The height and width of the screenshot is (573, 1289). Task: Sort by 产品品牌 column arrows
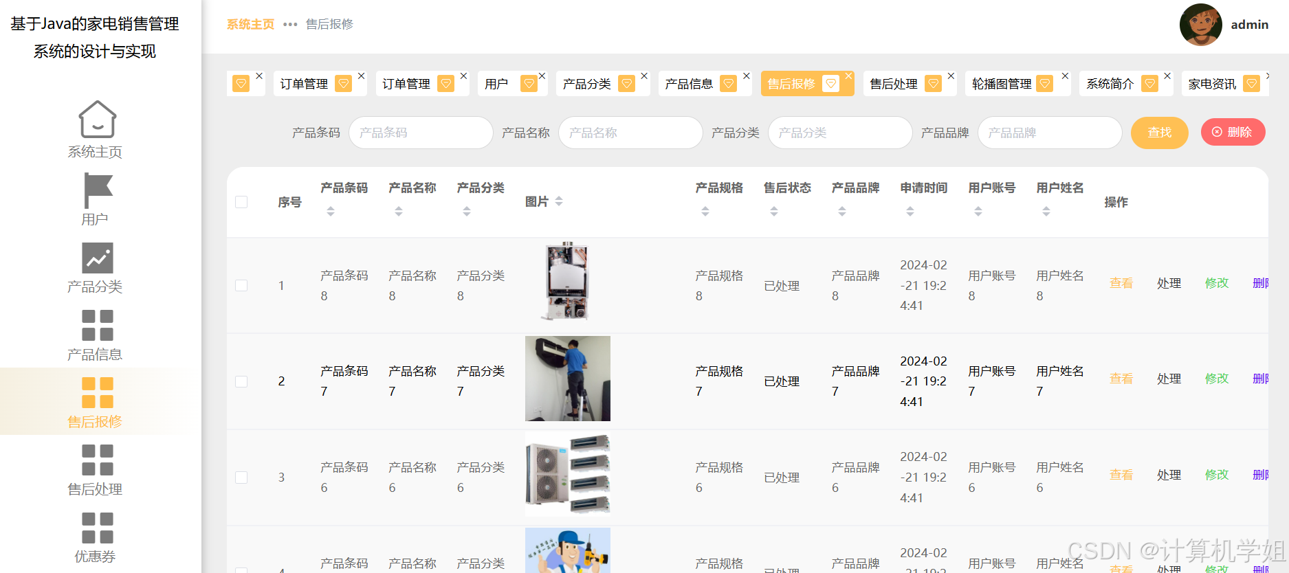click(x=842, y=212)
